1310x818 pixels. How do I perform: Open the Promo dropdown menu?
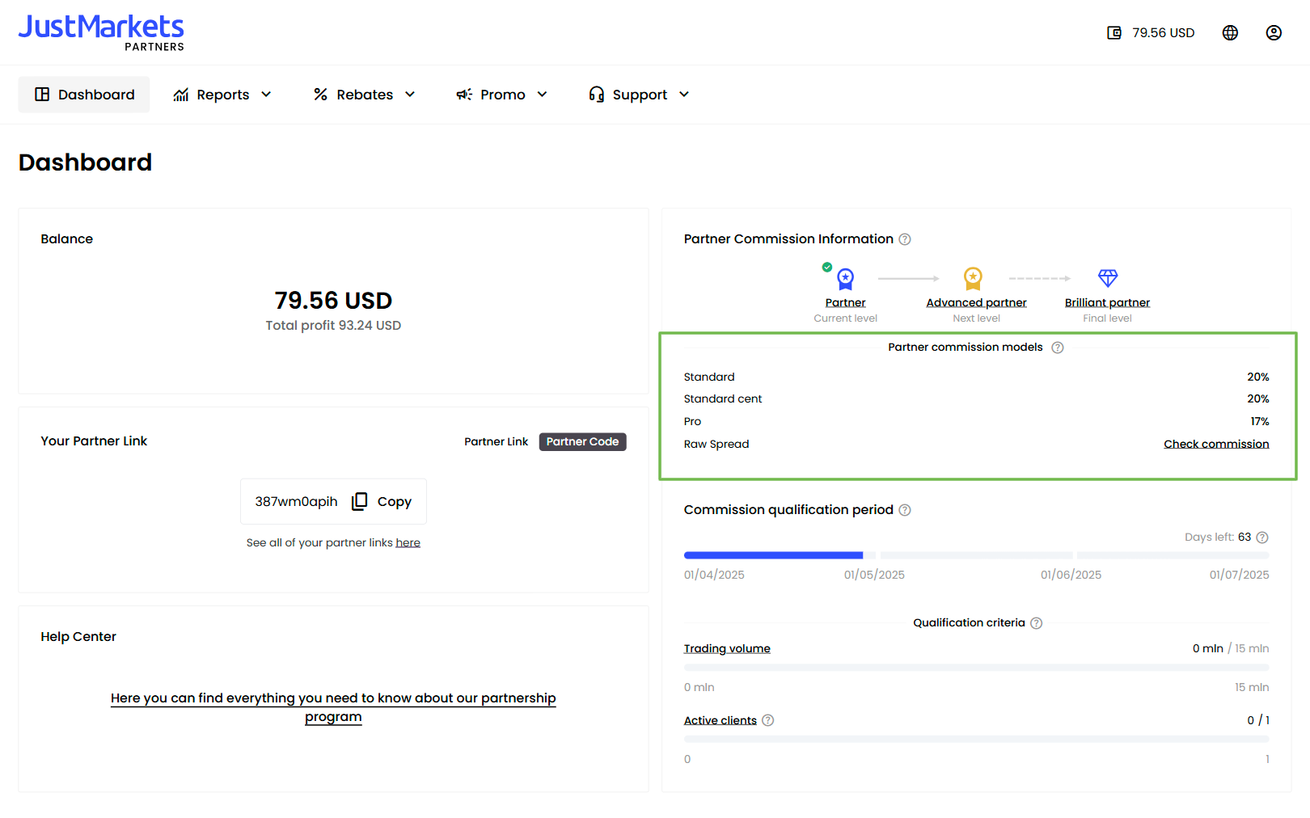click(x=502, y=95)
